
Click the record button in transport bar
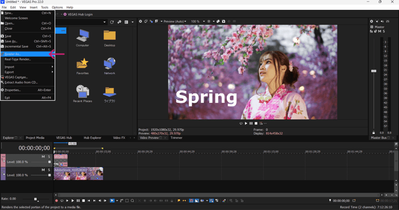pyautogui.click(x=56, y=201)
